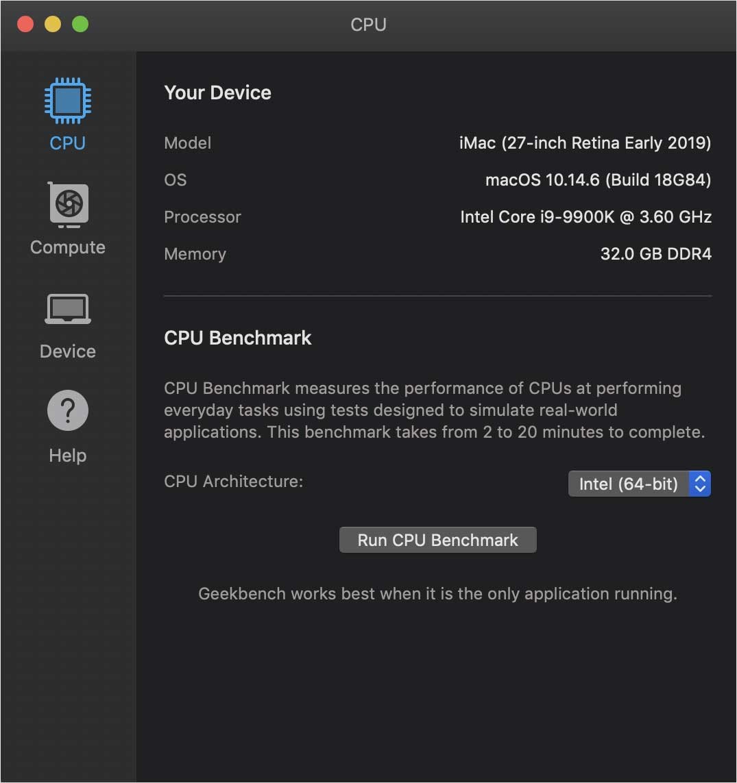The image size is (737, 783).
Task: Click the Processor text showing Intel Core i9-9900K
Action: coord(585,217)
